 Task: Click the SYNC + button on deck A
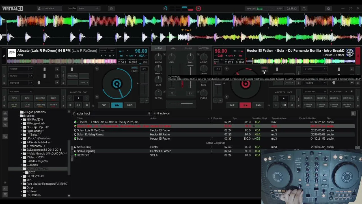(x=84, y=83)
